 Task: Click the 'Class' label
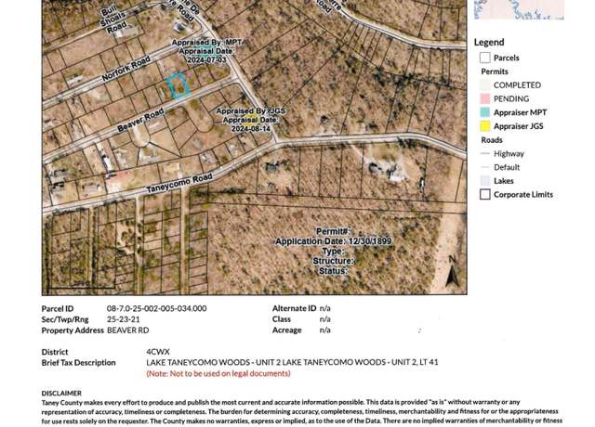click(281, 319)
